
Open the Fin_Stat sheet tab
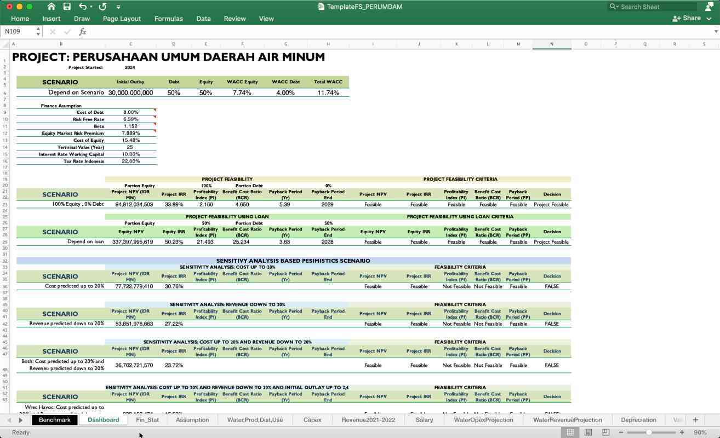[147, 419]
